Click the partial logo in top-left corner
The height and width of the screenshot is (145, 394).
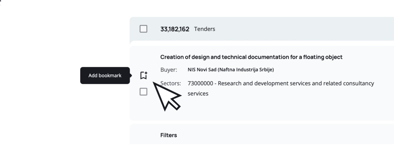pyautogui.click(x=1, y=1)
